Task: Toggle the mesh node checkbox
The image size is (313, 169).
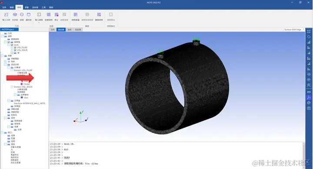Action: [x=12, y=45]
